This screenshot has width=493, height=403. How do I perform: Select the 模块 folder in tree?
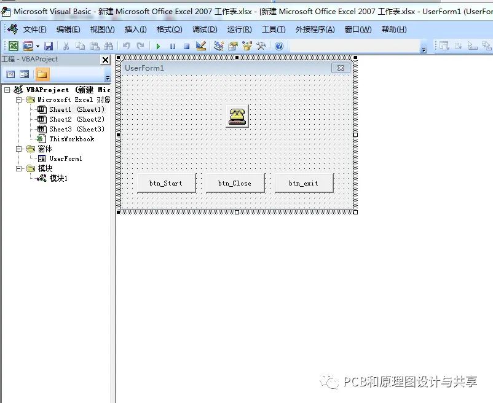click(x=45, y=169)
